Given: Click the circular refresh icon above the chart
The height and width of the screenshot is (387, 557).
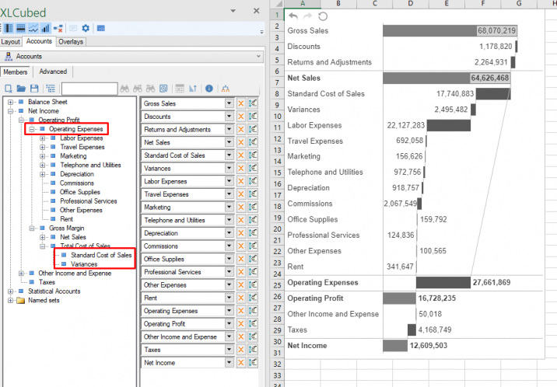Looking at the screenshot, I should pos(323,16).
